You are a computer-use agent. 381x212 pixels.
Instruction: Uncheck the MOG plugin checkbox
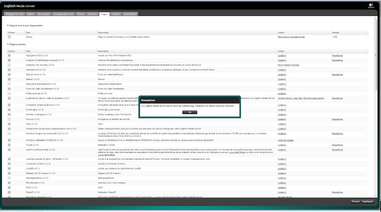9,188
